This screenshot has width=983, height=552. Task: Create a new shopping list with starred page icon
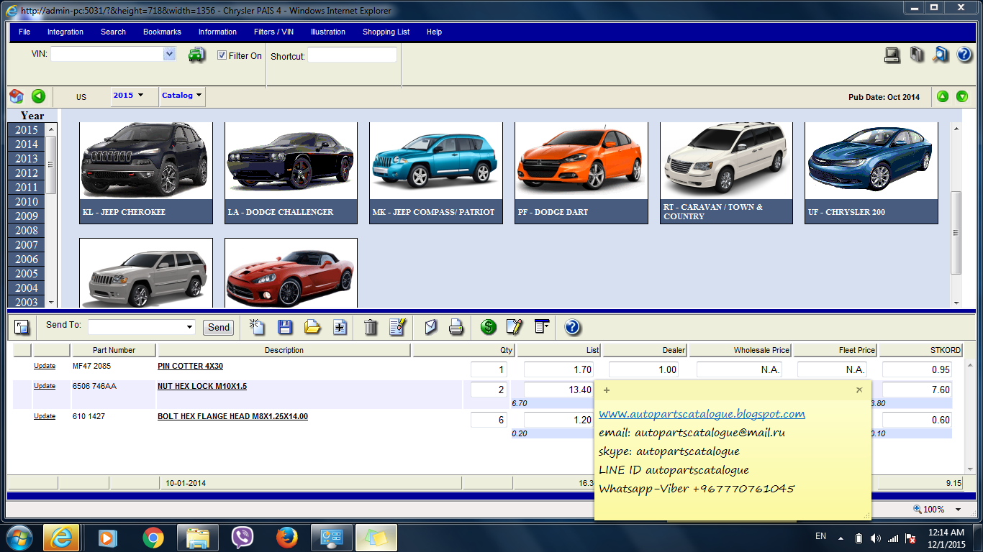click(x=257, y=327)
